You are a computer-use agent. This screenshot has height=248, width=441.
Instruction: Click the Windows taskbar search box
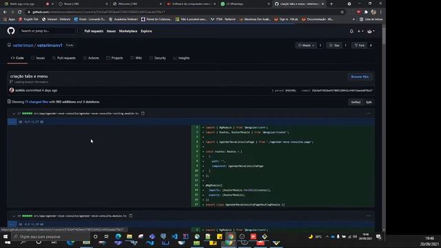tap(50, 237)
